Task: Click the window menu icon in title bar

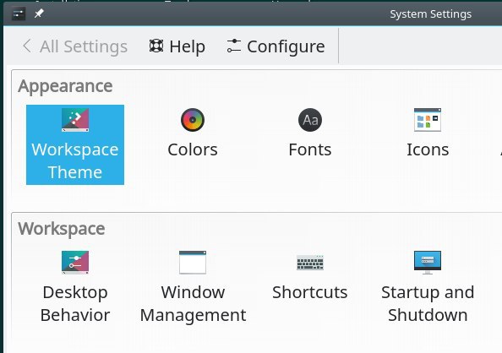Action: point(19,14)
